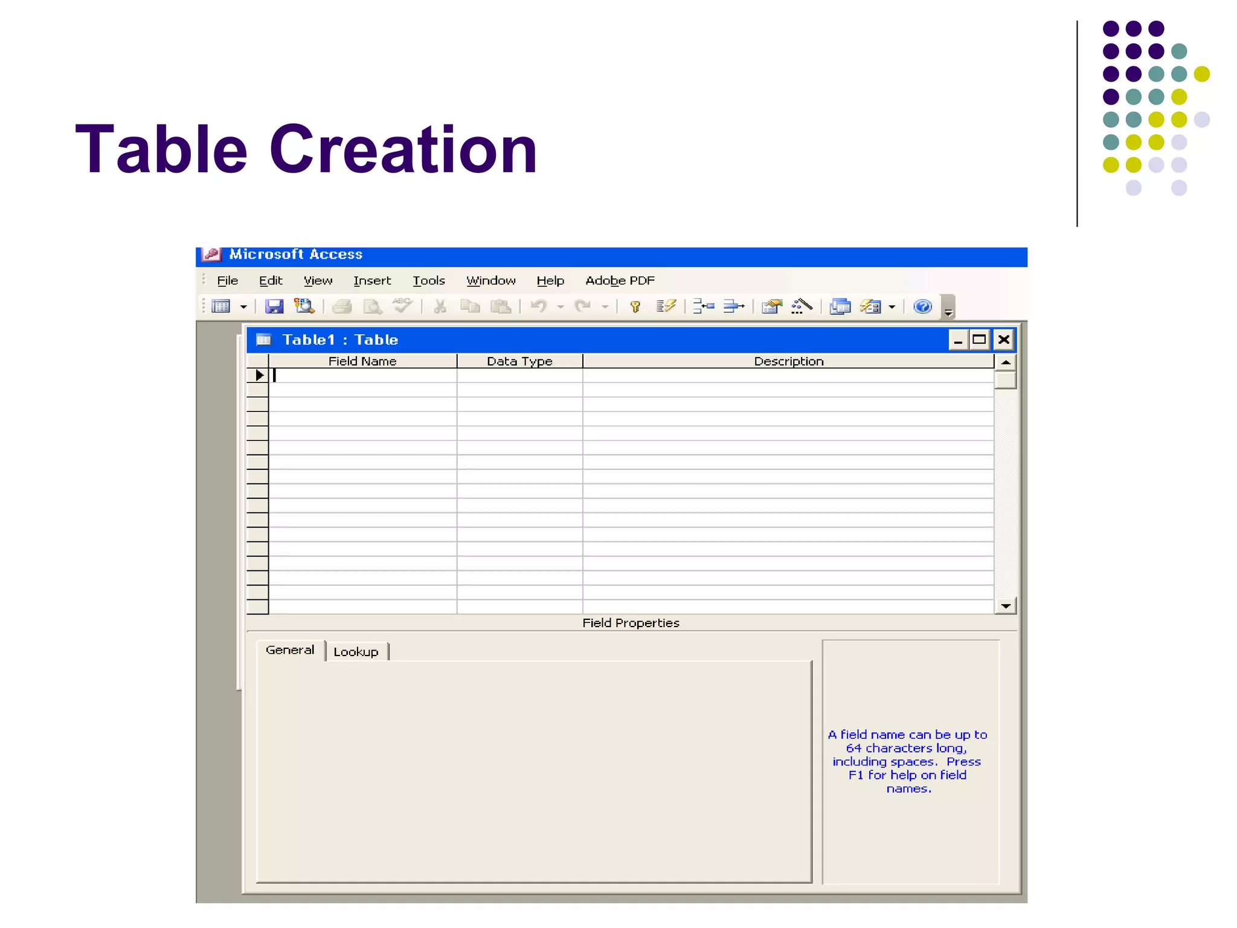The width and height of the screenshot is (1237, 928).
Task: Click the Insert Rows icon
Action: [704, 307]
